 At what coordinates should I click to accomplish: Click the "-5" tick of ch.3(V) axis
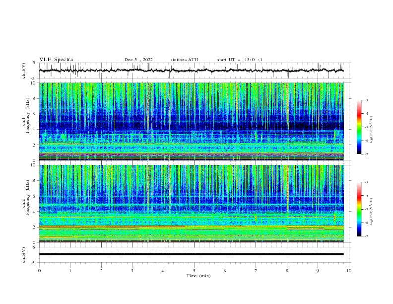[x=34, y=263]
